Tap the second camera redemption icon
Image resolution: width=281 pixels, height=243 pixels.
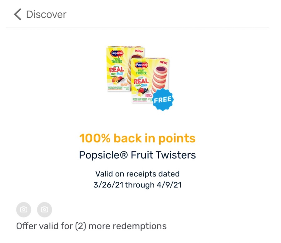coord(44,209)
